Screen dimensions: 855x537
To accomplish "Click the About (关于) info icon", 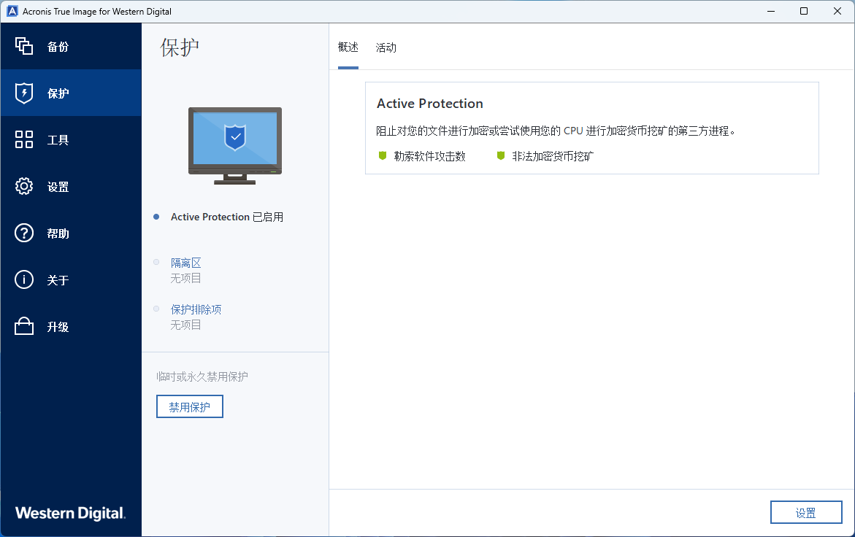I will point(24,280).
